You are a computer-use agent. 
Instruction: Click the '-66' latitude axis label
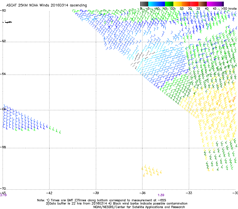tap(3, 109)
